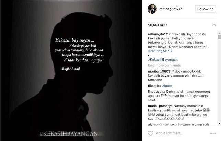221x141 pixels.
Task: Open the #kode hashtag link
Action: (167, 86)
